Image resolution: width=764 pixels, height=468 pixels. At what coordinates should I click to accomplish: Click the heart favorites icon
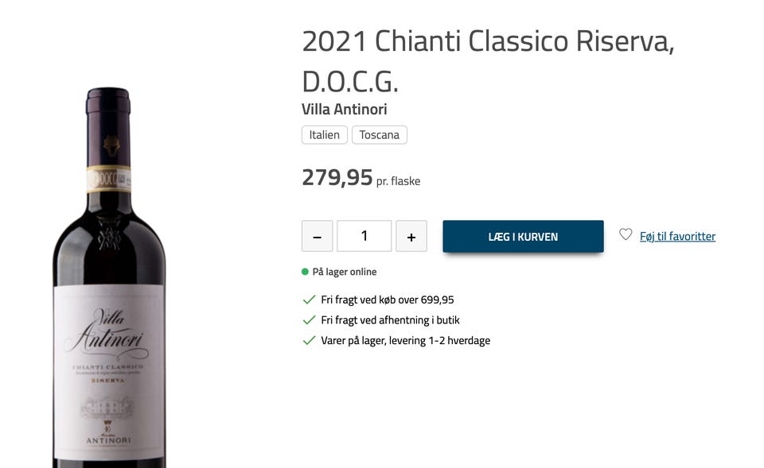tap(626, 235)
